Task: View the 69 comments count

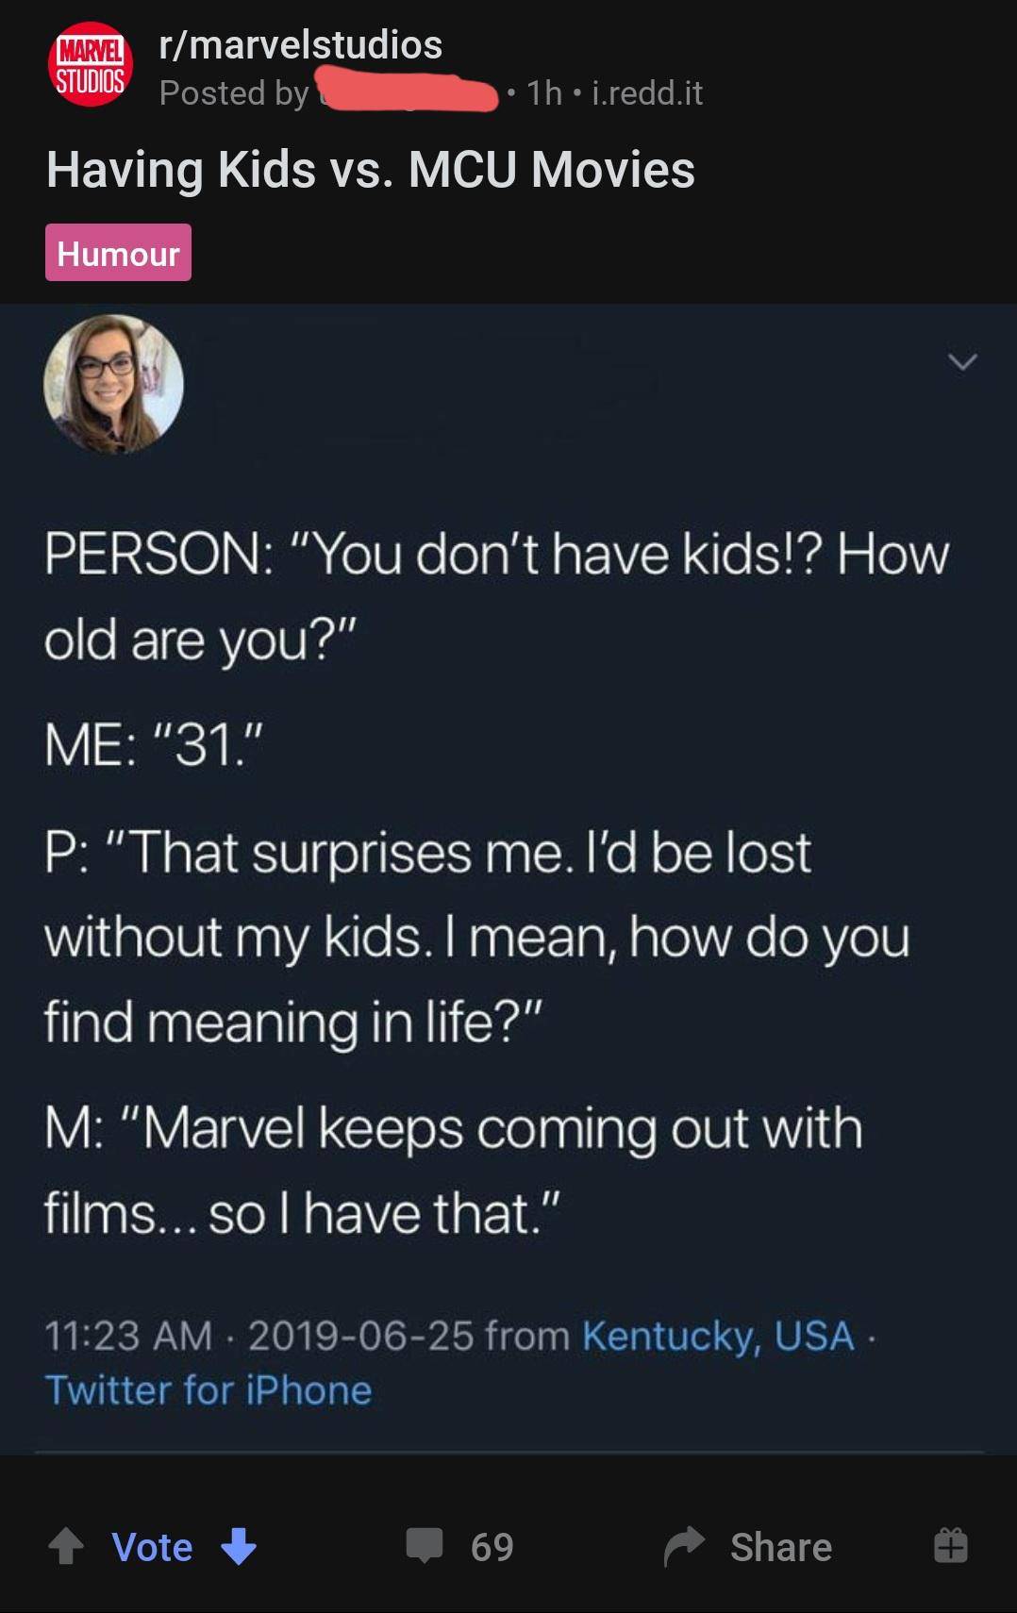Action: [x=492, y=1547]
